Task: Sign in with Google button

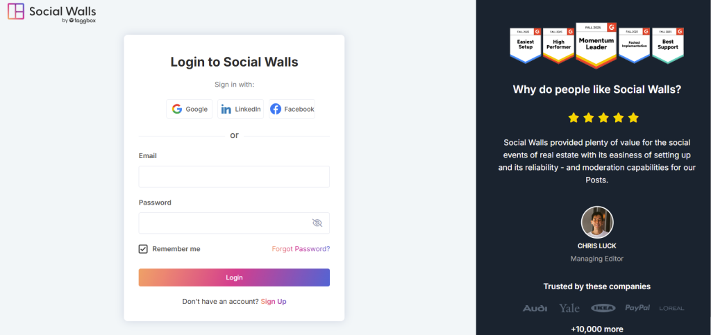Action: tap(190, 109)
